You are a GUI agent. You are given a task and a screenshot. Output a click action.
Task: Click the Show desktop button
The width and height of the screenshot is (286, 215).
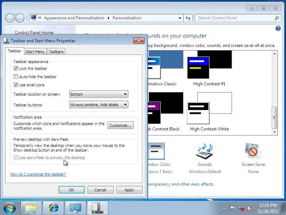(283, 208)
